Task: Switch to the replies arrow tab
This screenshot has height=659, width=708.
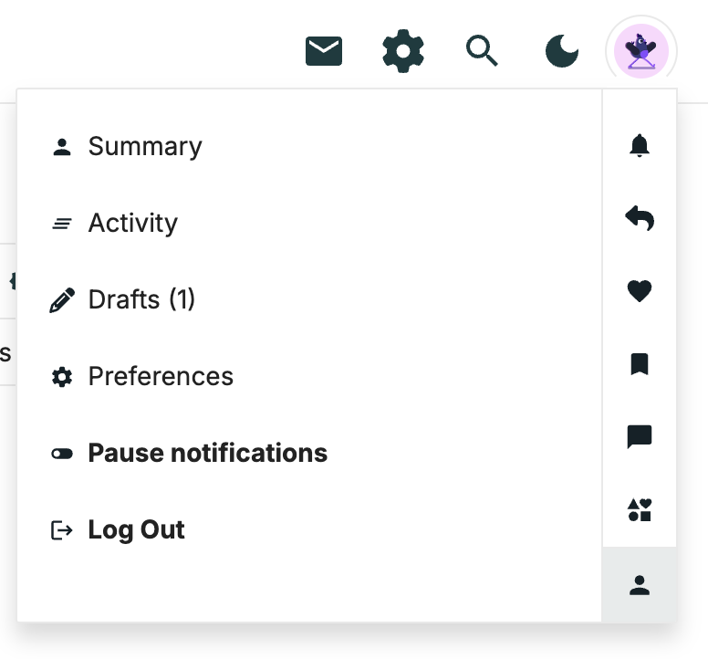Action: 640,218
